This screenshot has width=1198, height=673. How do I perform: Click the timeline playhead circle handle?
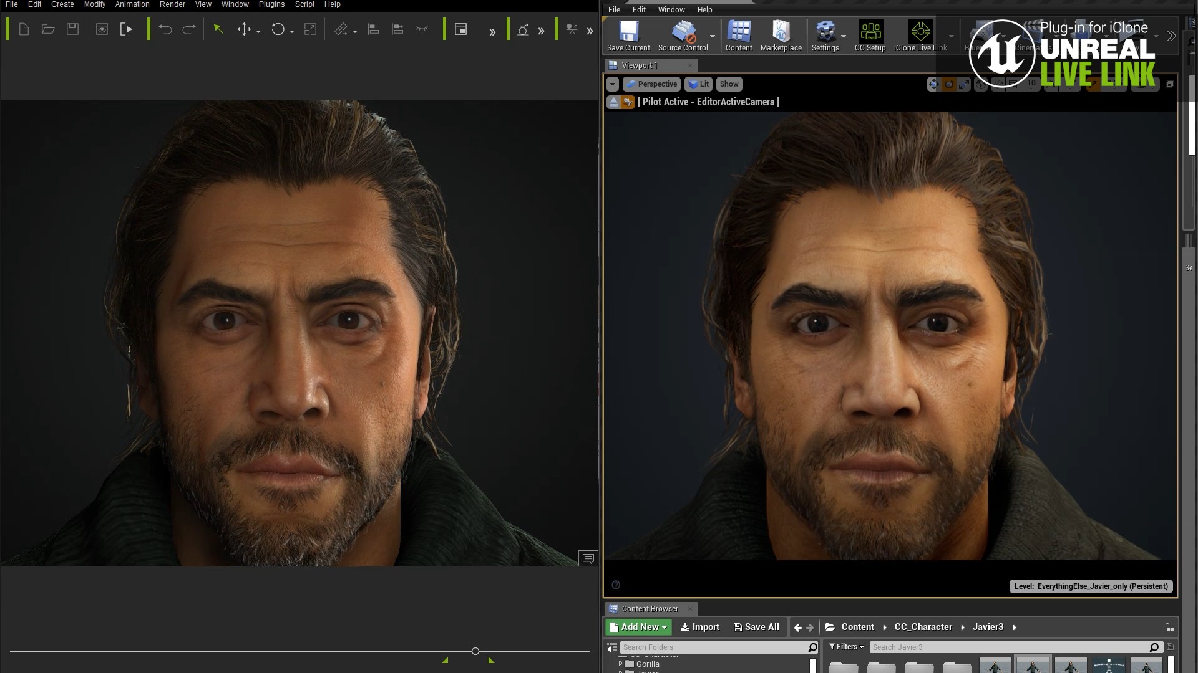pyautogui.click(x=475, y=651)
